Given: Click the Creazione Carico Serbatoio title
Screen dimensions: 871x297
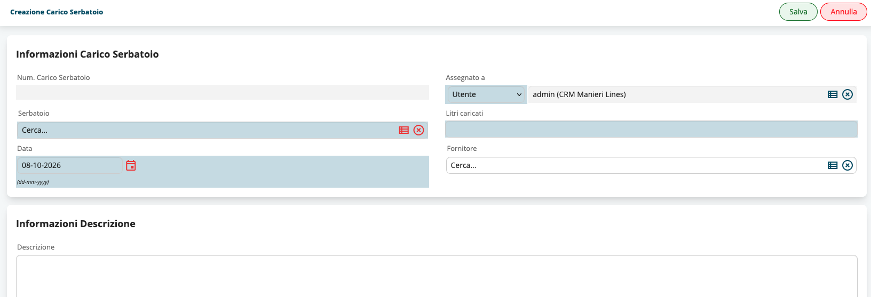Looking at the screenshot, I should (57, 12).
